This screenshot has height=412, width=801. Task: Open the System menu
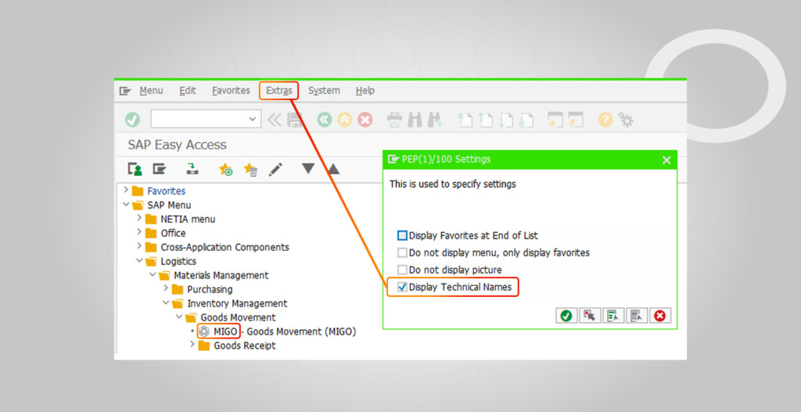[324, 91]
